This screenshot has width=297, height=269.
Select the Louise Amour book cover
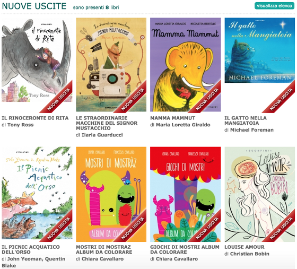260,194
